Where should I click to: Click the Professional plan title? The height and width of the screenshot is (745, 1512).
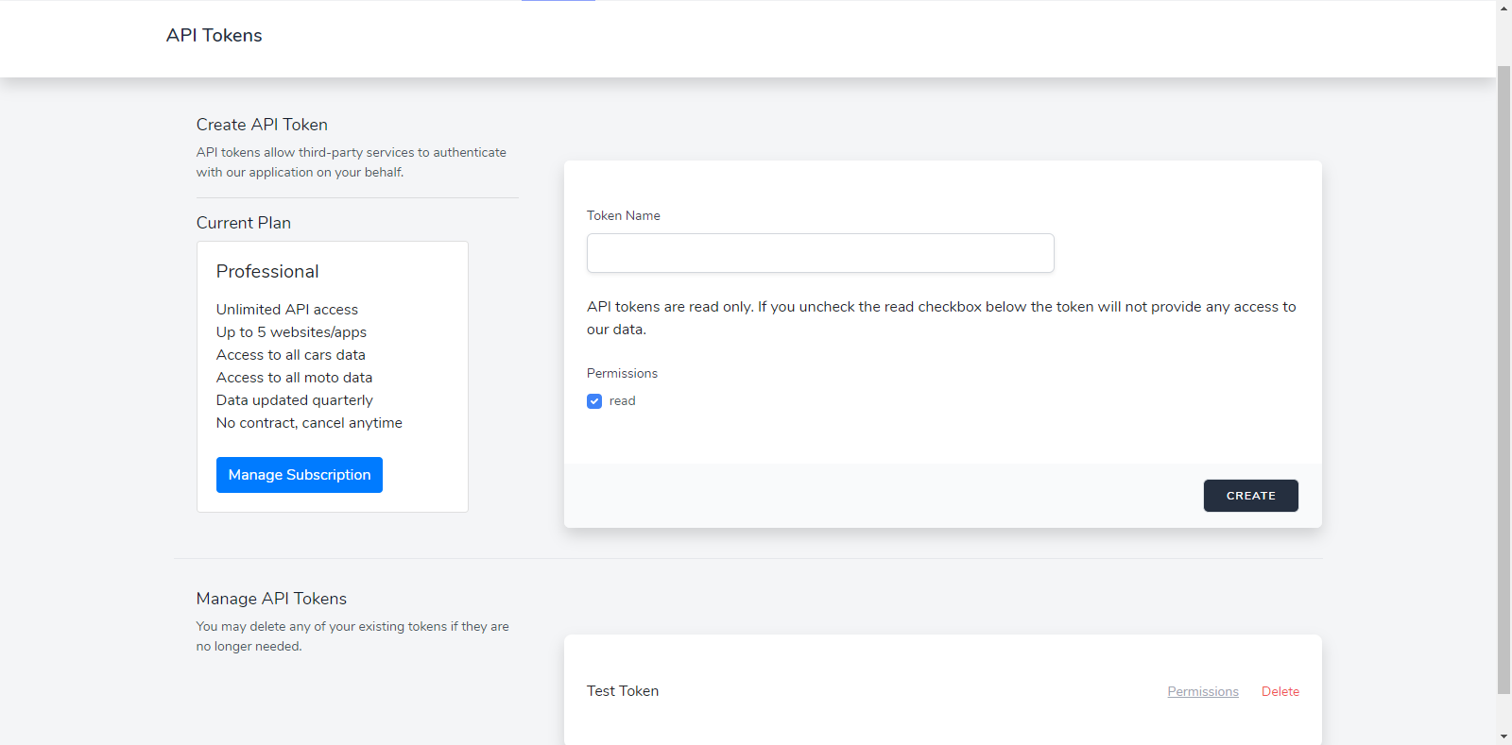point(267,272)
